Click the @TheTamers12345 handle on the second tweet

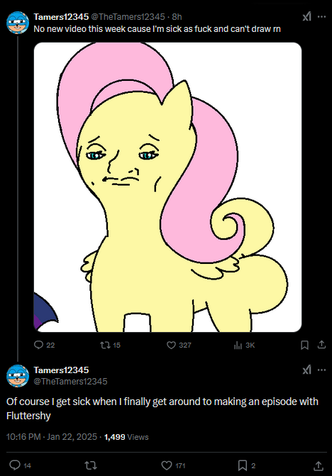70,381
